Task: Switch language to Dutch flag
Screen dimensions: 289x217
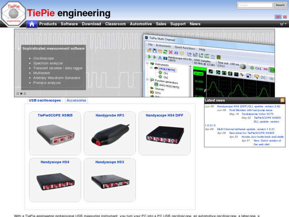Action: click(285, 17)
